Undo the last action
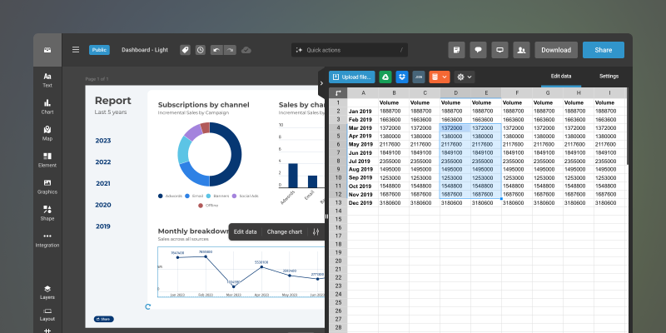666x333 pixels. 216,50
